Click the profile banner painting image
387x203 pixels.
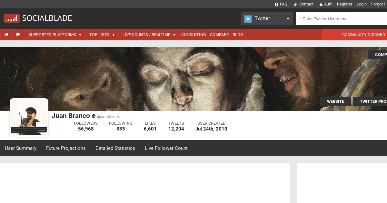[193, 79]
